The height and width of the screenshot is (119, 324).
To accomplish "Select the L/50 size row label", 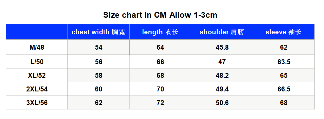I will coord(37,62).
